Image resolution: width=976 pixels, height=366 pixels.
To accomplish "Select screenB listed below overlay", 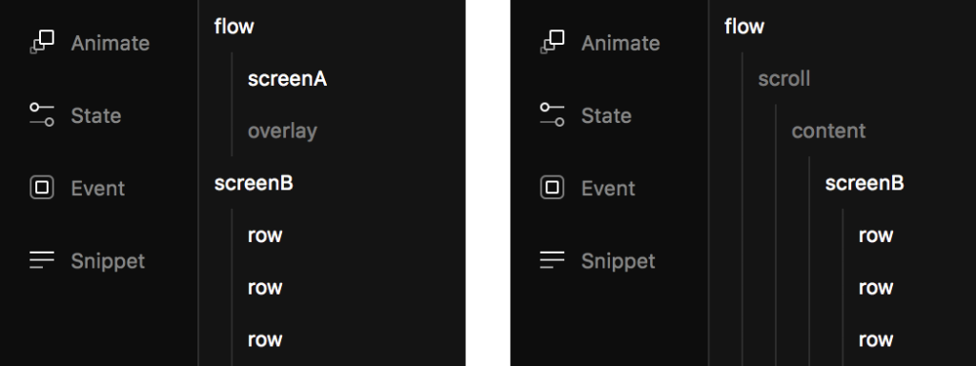I will click(254, 184).
